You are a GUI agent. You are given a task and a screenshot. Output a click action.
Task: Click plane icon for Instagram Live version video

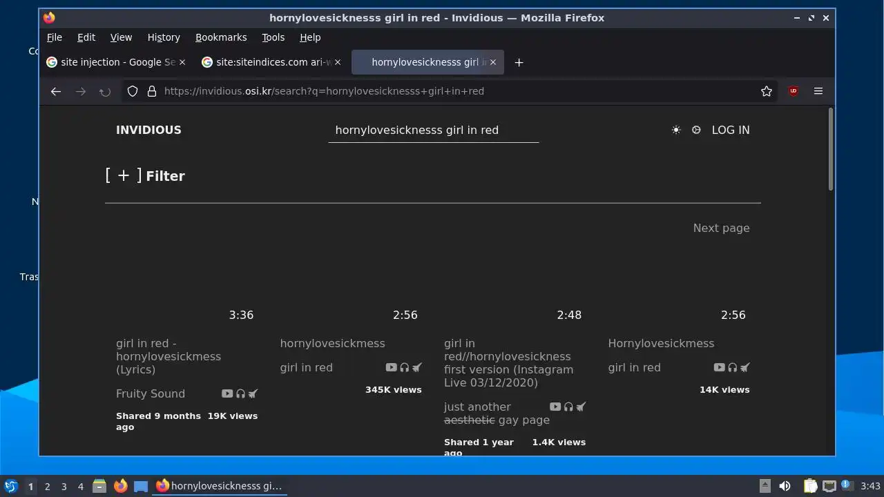pos(581,407)
